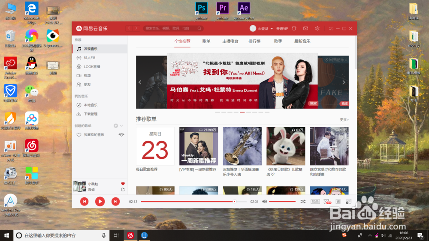
Task: Open Task View on taskbar
Action: 116,235
